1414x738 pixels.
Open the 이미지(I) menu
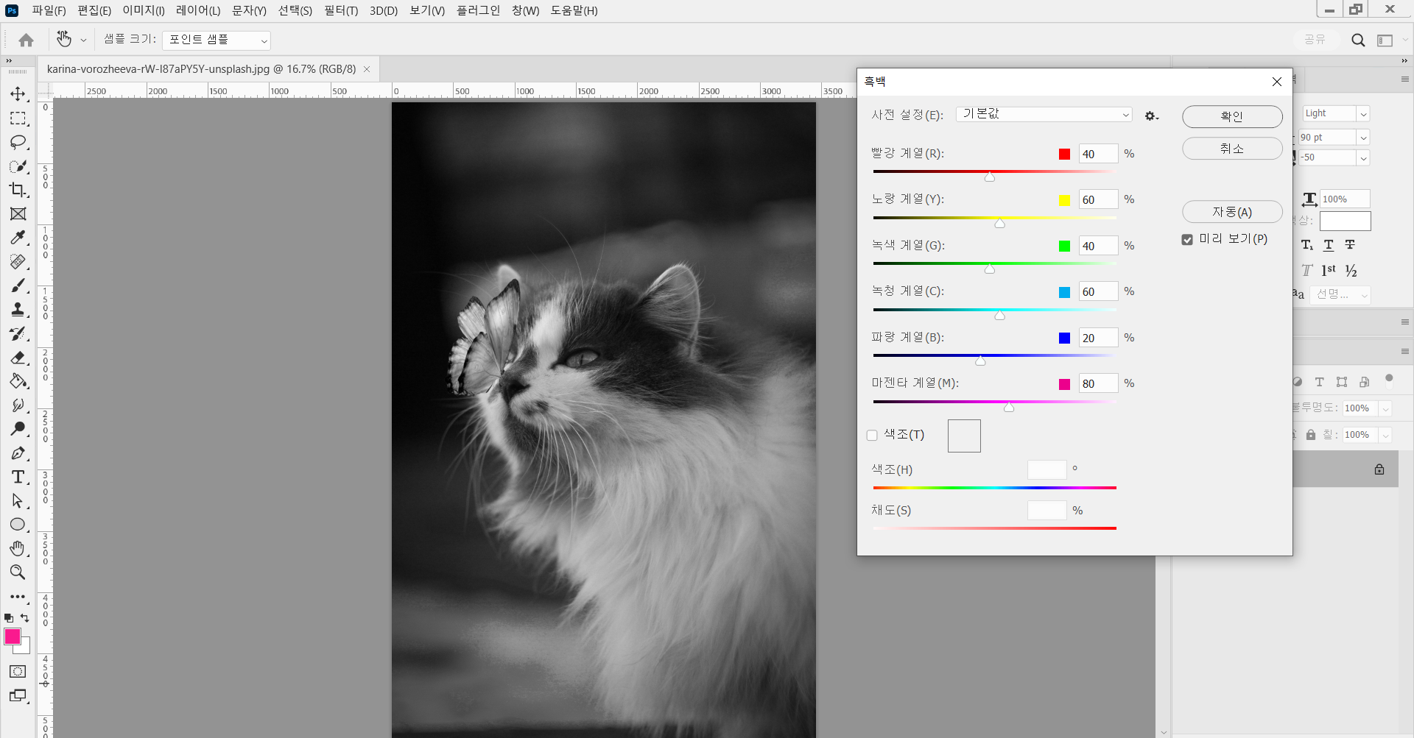tap(144, 10)
